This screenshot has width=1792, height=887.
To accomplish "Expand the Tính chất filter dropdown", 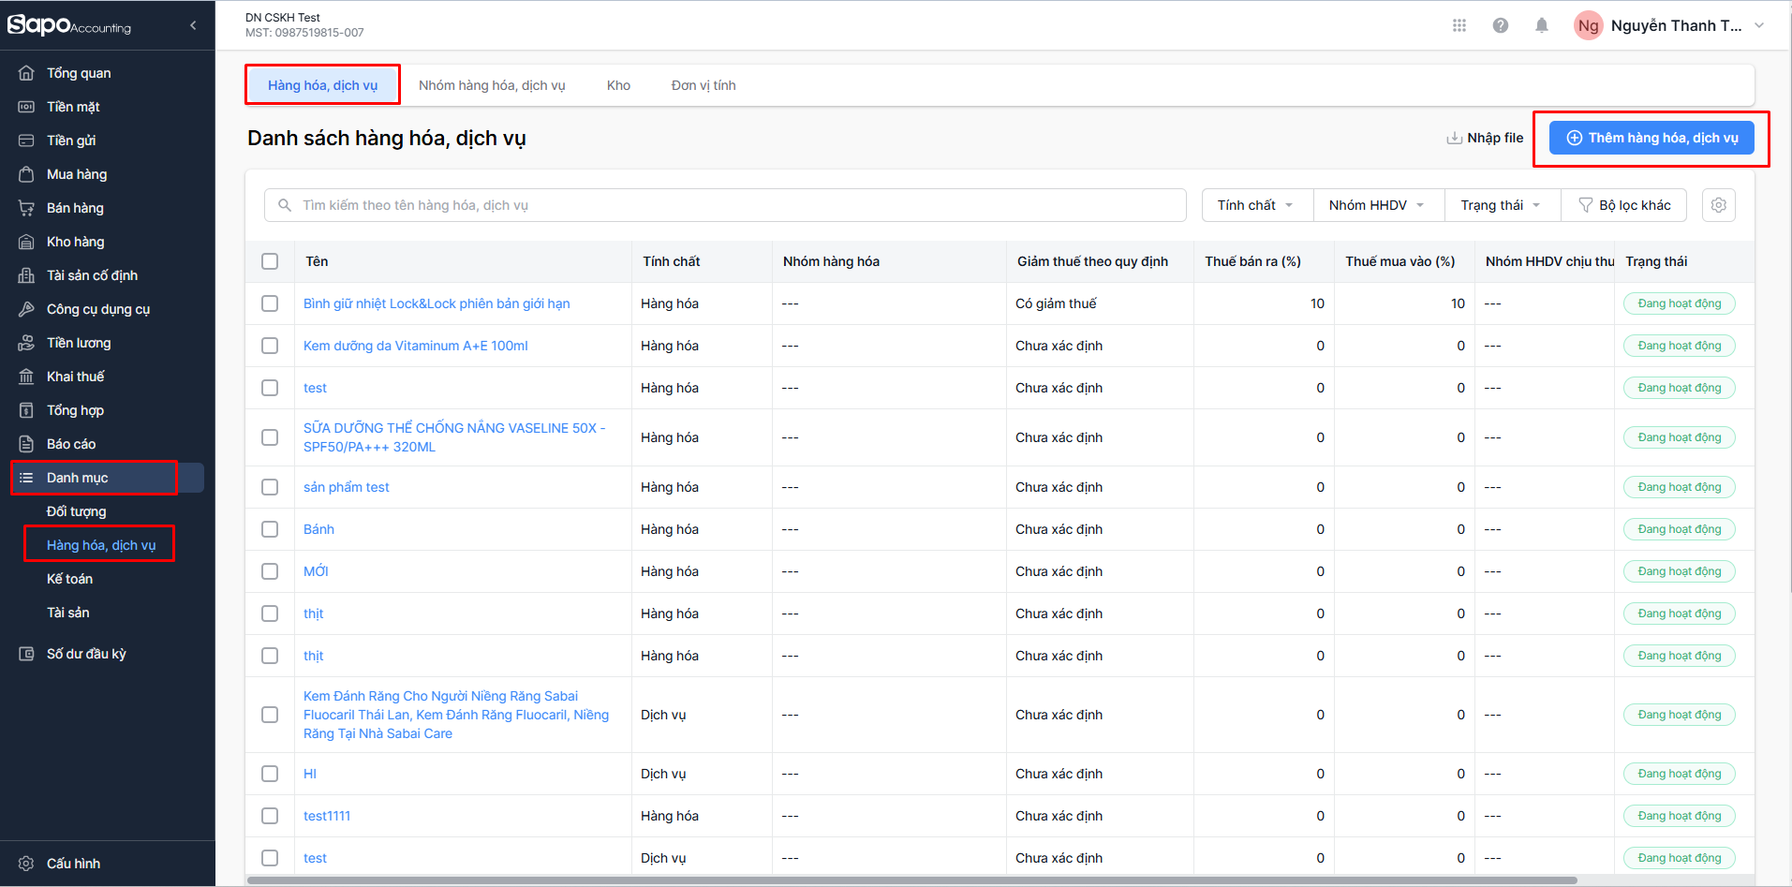I will click(1255, 205).
